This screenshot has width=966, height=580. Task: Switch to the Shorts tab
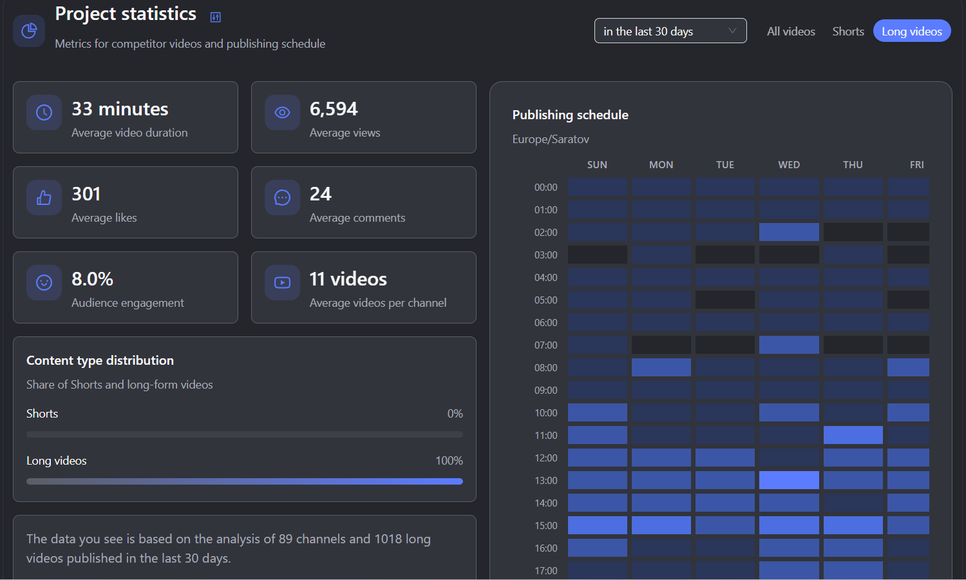click(x=848, y=31)
